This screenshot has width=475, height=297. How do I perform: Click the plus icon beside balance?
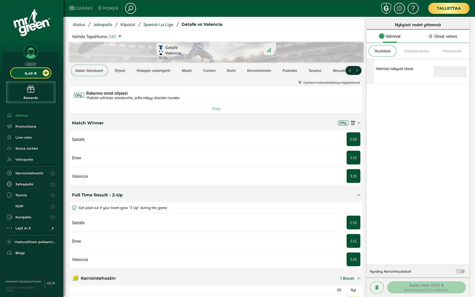tap(46, 73)
